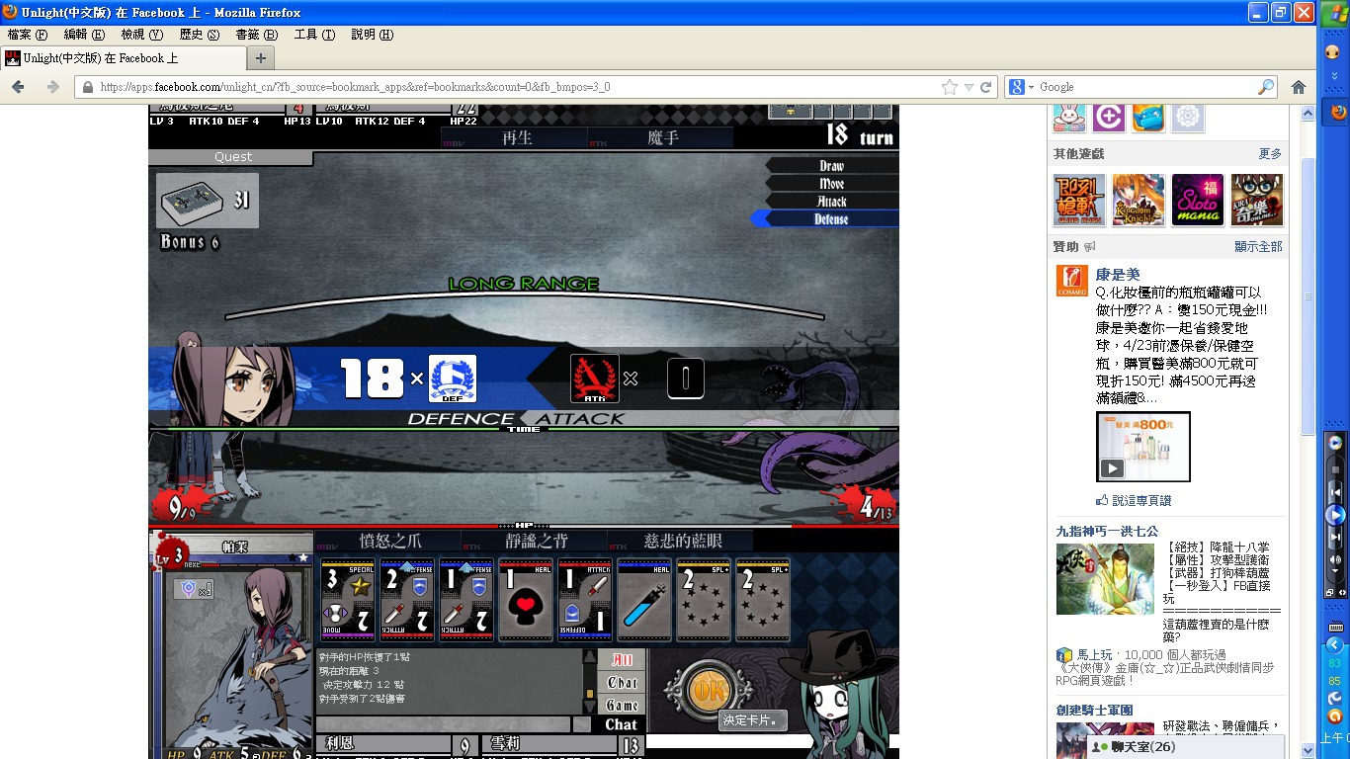The width and height of the screenshot is (1350, 759).
Task: Click the chat log scrollbar
Action: [x=590, y=682]
